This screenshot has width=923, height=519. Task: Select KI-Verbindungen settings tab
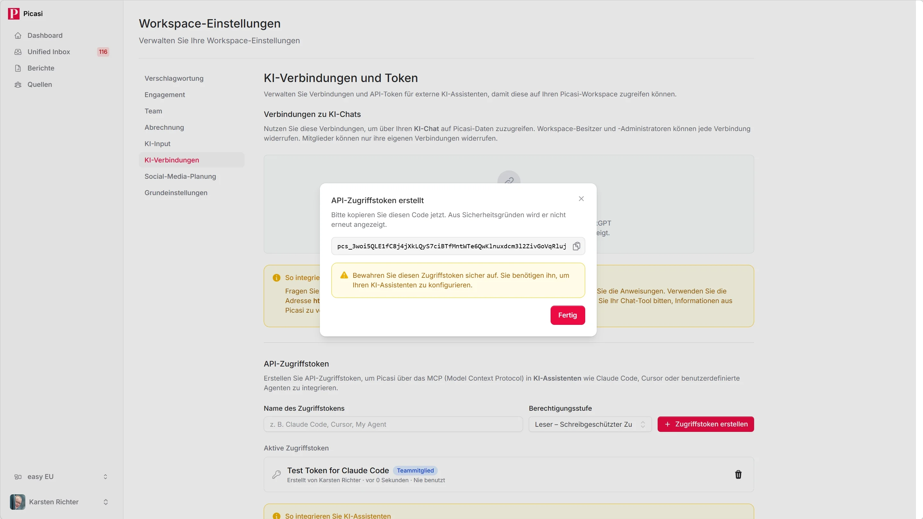[x=191, y=160]
